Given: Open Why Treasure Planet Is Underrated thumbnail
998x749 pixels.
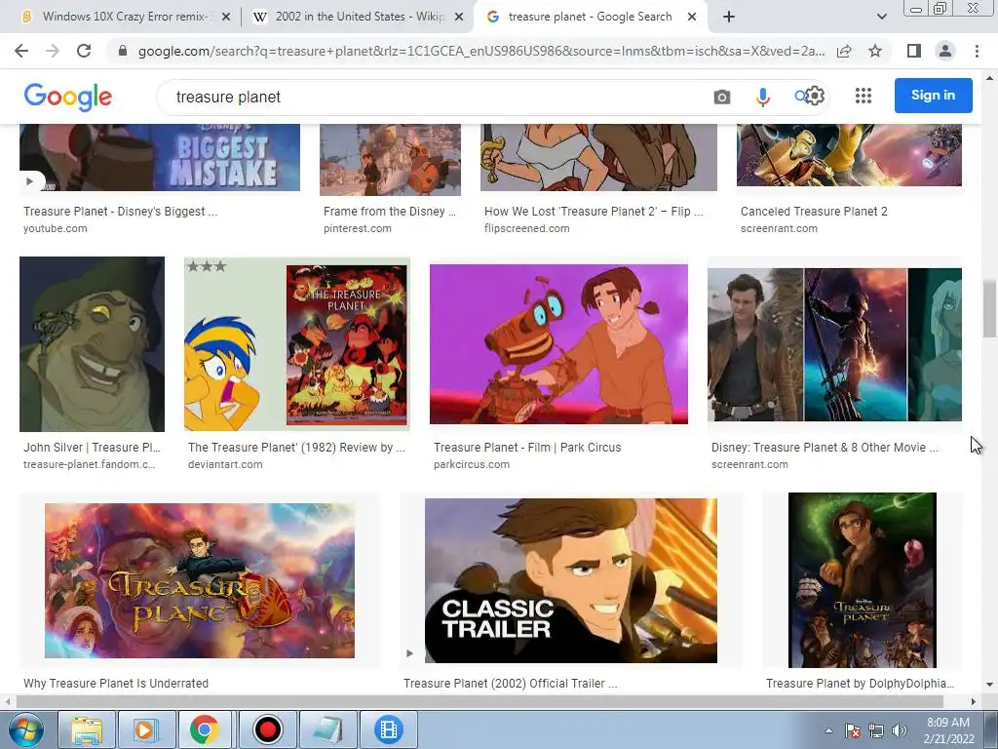Looking at the screenshot, I should click(x=199, y=580).
